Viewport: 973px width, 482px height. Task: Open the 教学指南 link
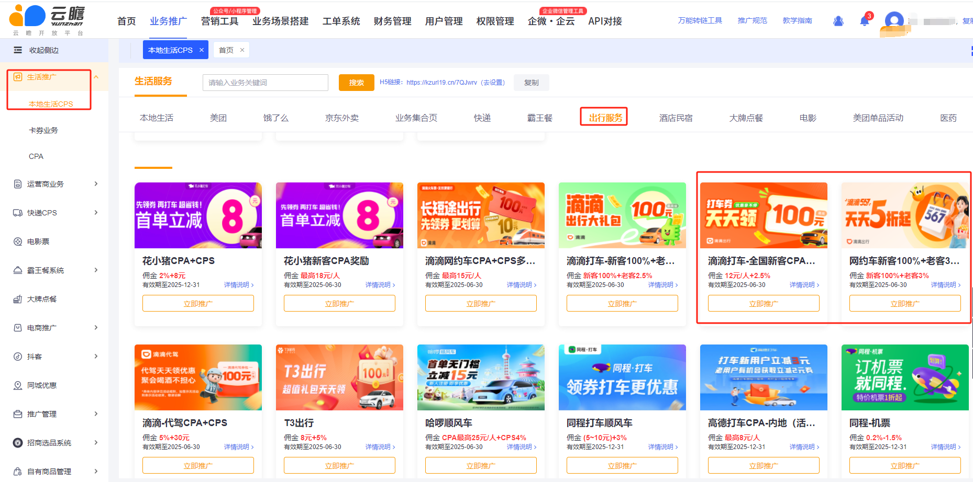798,20
